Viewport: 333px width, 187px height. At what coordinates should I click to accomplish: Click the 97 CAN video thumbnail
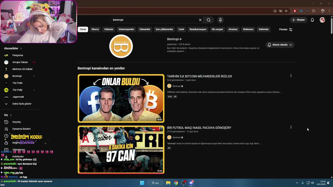[x=121, y=150]
